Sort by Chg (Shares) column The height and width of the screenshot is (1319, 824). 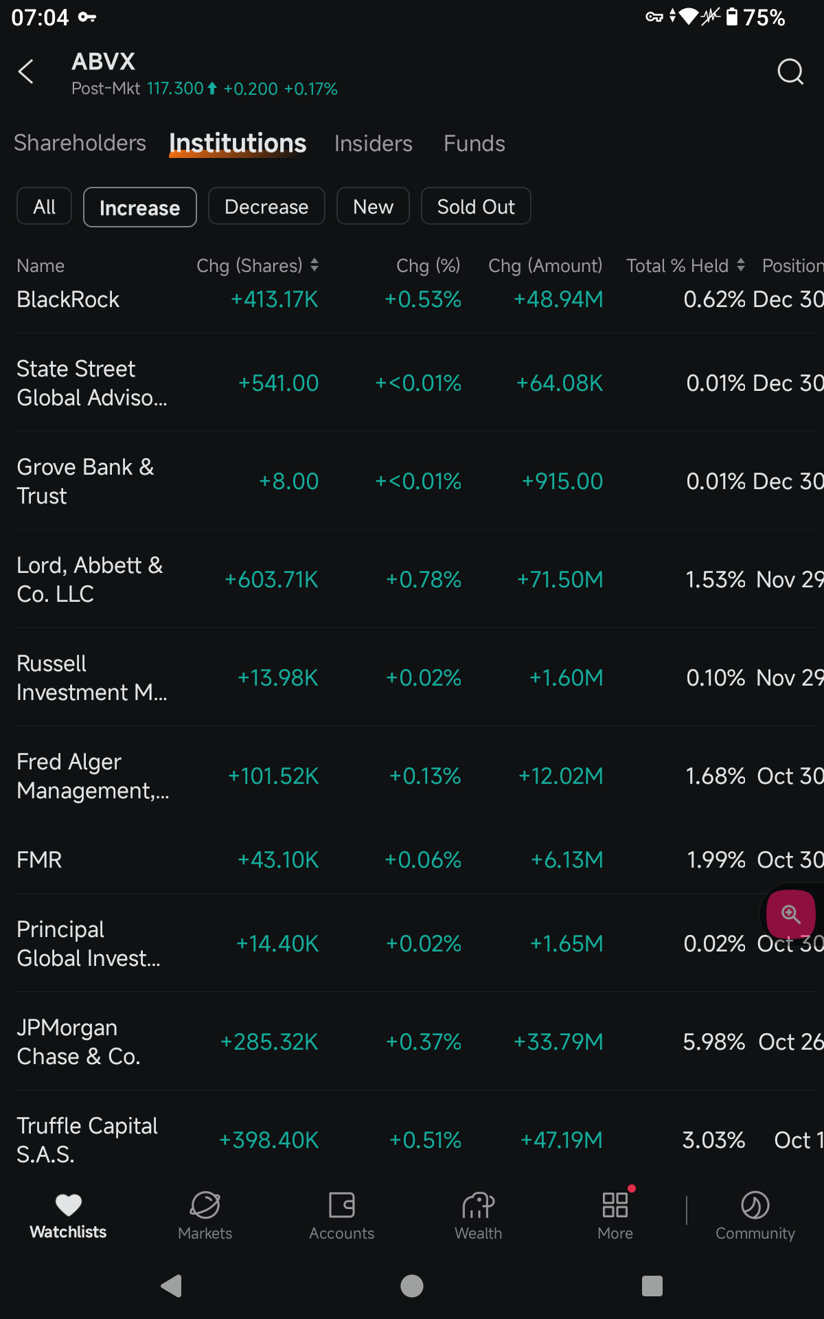click(257, 266)
